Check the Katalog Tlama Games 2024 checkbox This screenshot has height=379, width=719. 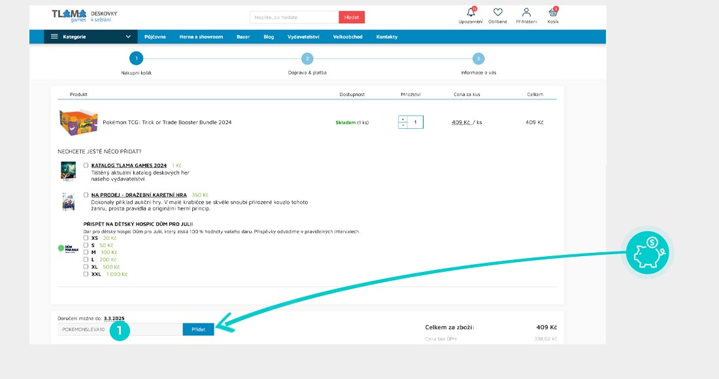point(86,165)
